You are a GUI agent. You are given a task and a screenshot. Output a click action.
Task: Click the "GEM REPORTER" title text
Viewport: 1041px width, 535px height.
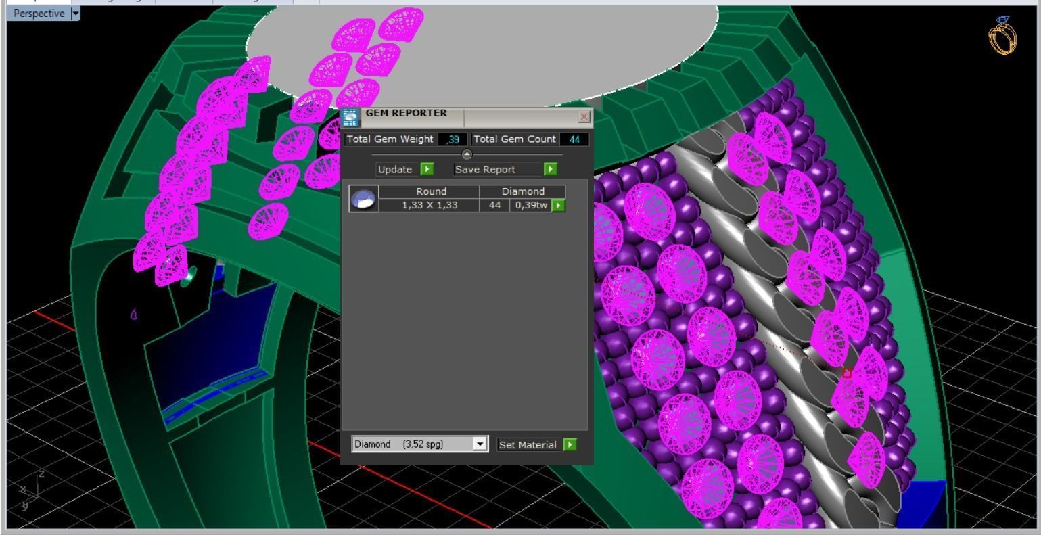click(406, 113)
